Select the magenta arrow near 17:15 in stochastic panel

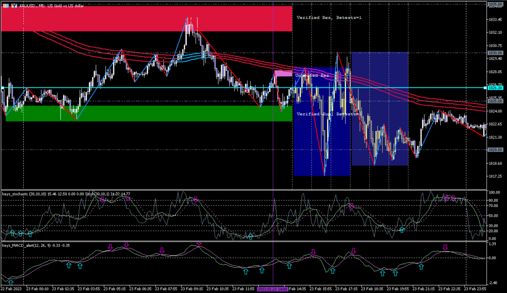352,205
